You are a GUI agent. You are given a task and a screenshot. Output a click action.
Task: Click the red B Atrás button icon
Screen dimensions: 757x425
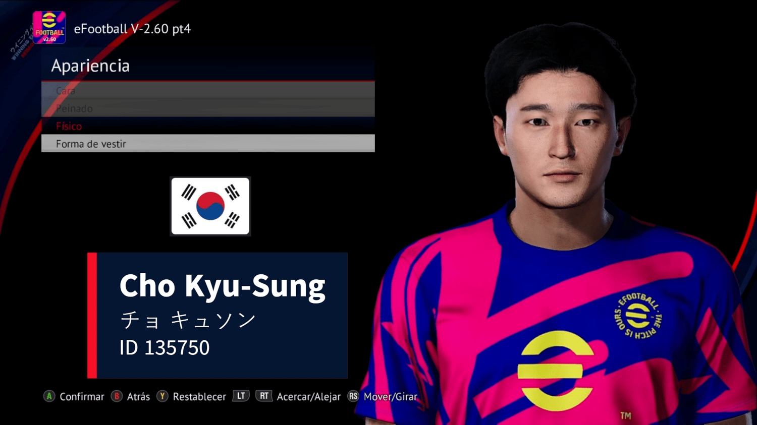(117, 396)
